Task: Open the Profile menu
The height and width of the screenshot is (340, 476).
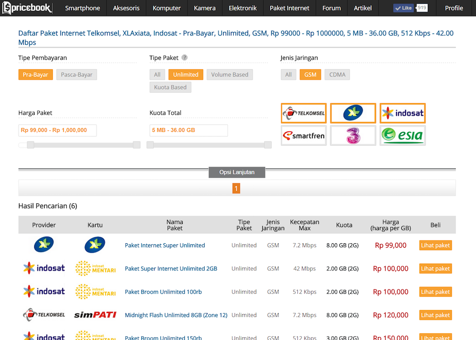Action: (454, 8)
